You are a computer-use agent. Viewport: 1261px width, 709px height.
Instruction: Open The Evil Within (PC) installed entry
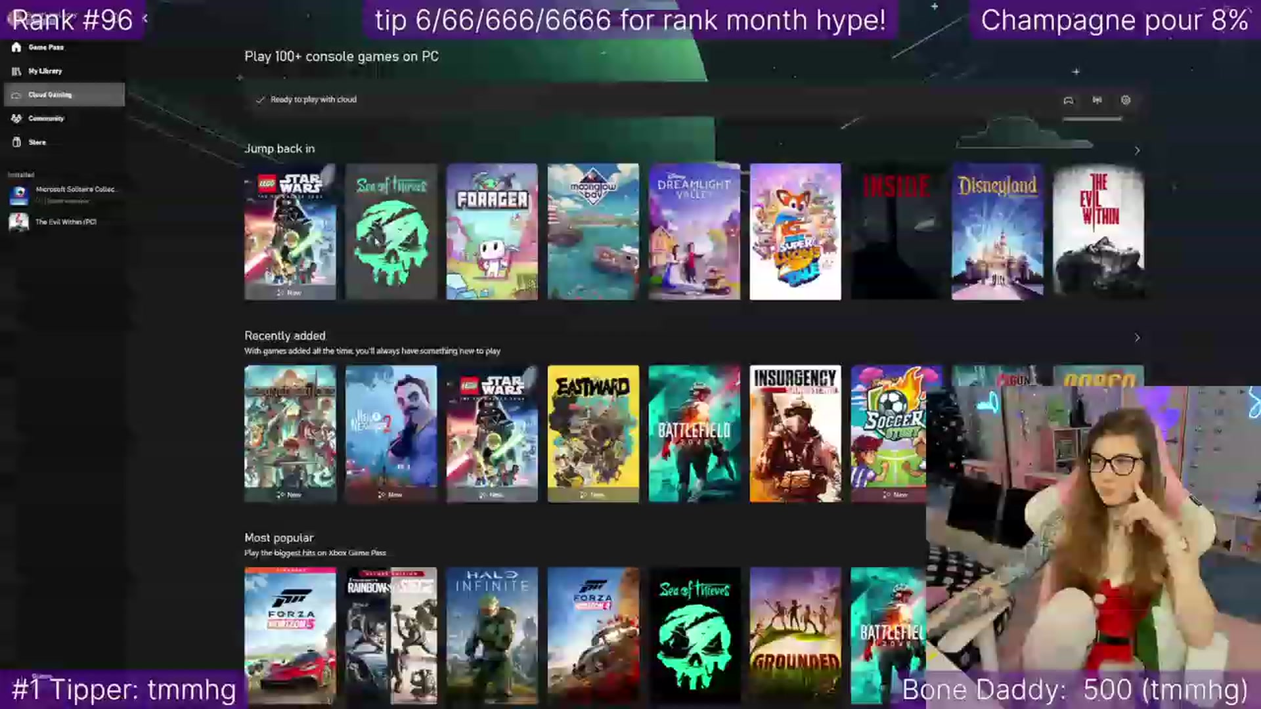tap(63, 222)
